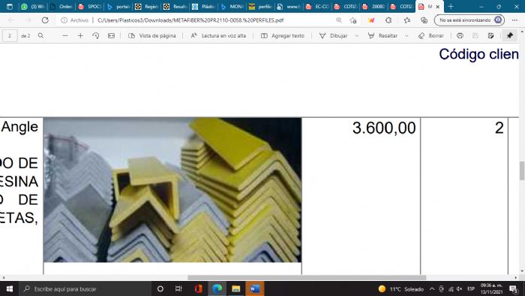Open Task View on taskbar
This screenshot has width=525, height=296.
[x=178, y=288]
